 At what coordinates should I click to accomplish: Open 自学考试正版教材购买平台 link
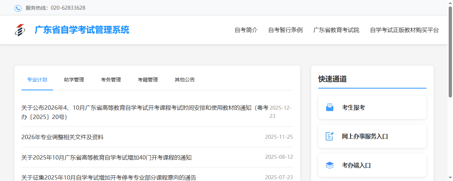point(404,30)
